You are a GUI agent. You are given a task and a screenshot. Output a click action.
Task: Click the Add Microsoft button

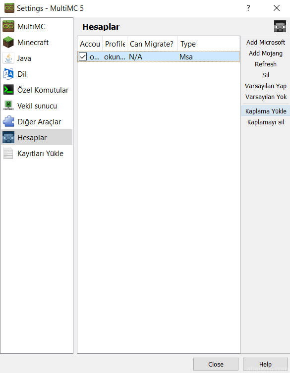(x=266, y=42)
